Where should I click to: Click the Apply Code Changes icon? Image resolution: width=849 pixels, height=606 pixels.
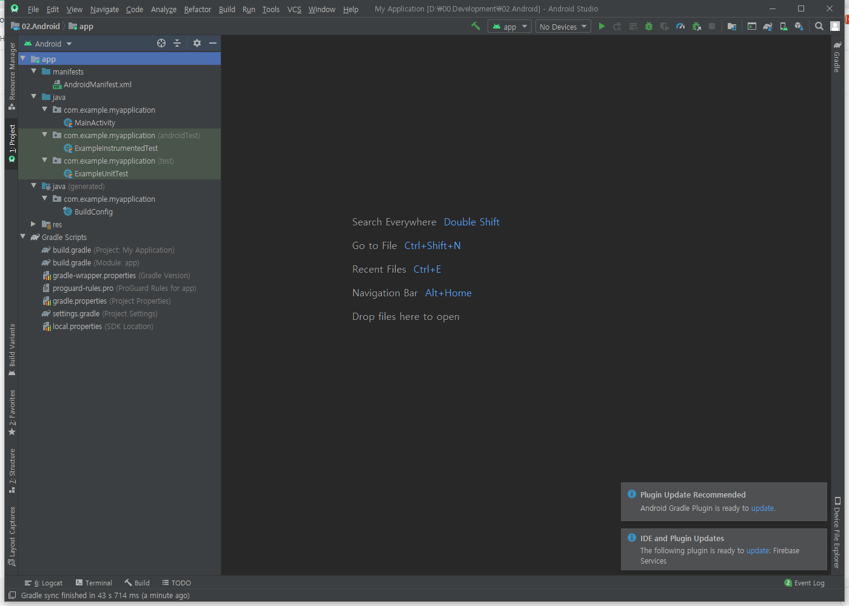click(633, 26)
